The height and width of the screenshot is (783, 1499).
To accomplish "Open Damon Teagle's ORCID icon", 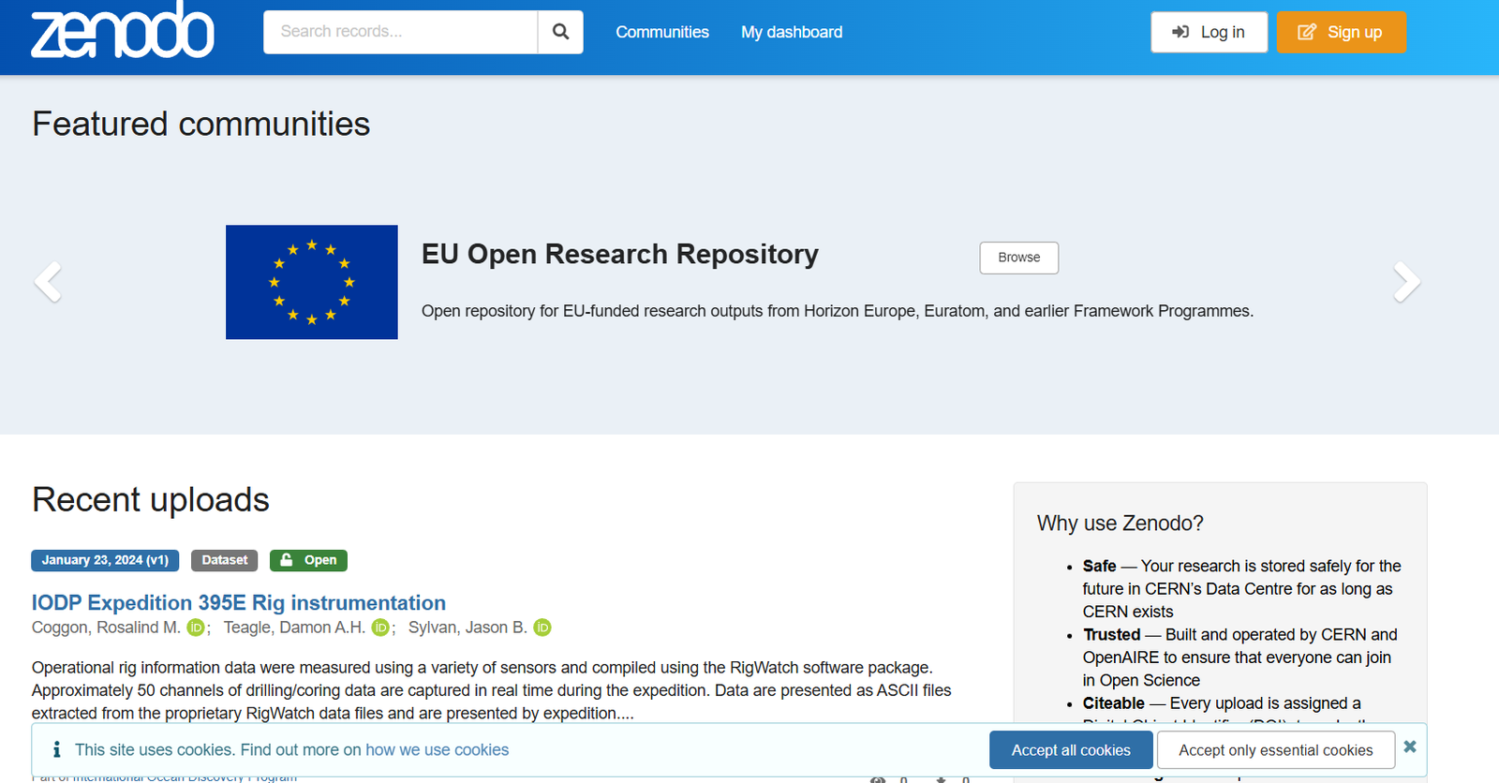I will (x=380, y=628).
